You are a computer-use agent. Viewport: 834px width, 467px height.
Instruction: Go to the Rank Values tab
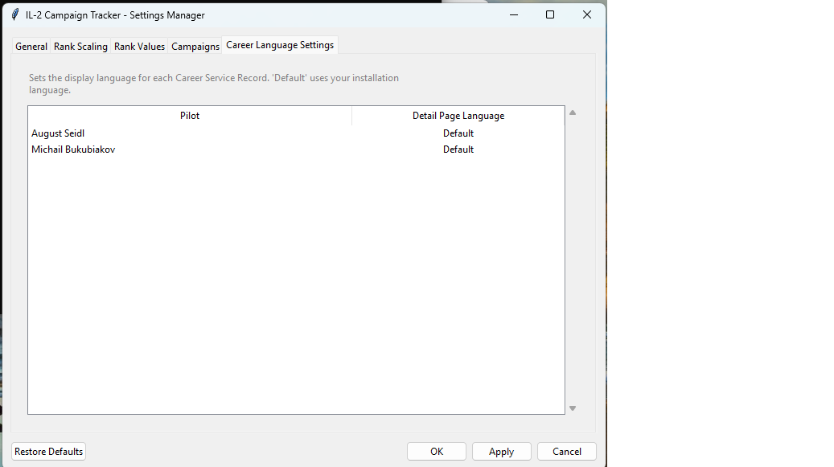[x=139, y=47]
